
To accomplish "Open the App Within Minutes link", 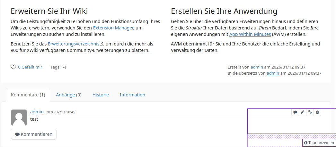I will (x=250, y=34).
